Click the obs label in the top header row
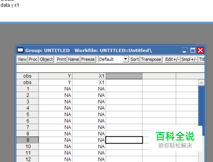The image size is (213, 162). pyautogui.click(x=27, y=76)
